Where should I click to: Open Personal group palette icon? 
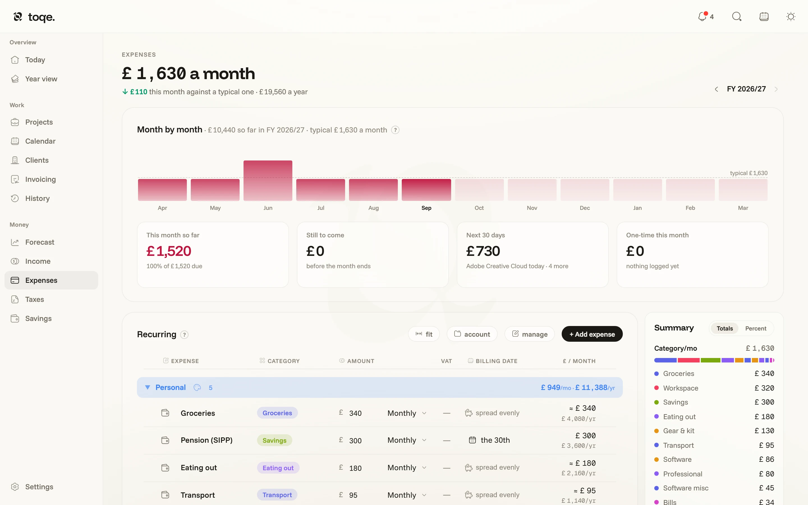click(197, 387)
